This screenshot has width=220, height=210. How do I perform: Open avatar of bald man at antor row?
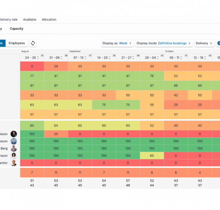(x=14, y=163)
